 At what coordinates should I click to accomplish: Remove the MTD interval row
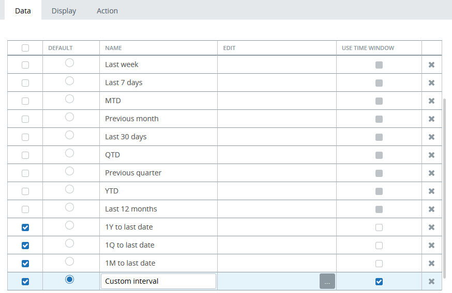click(431, 101)
